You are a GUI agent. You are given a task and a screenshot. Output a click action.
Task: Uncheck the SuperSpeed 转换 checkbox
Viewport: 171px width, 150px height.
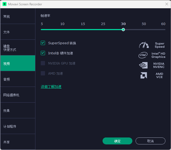(x=43, y=43)
